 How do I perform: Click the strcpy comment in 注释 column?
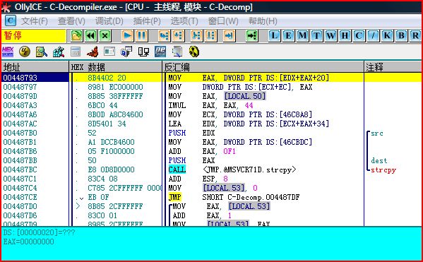coord(383,170)
